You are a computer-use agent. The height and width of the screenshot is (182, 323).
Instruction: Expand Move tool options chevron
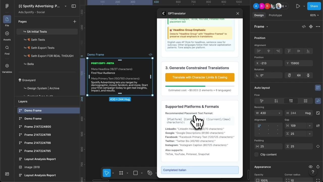113,173
